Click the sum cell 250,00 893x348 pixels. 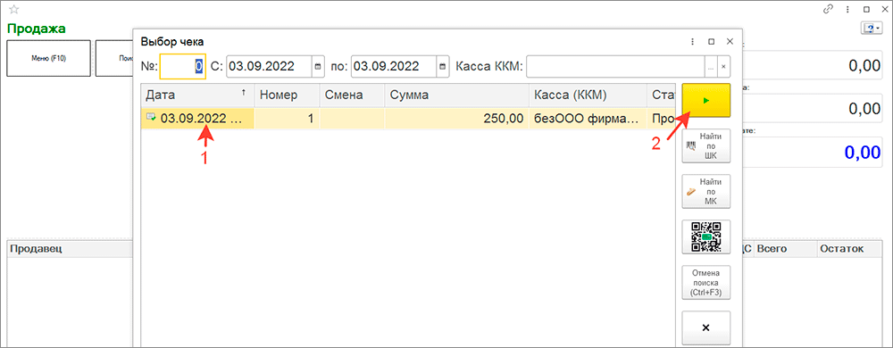coord(456,119)
